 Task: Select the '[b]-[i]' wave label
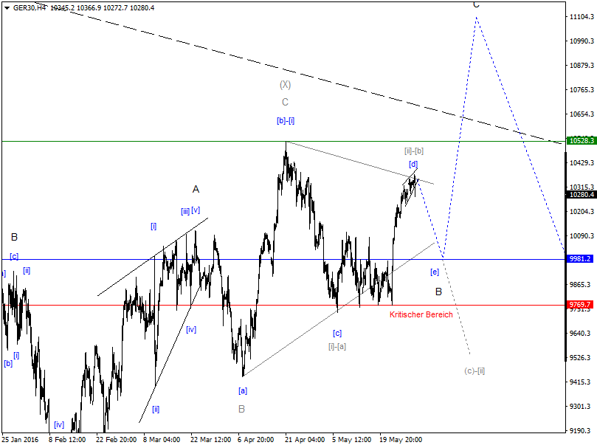(x=286, y=120)
